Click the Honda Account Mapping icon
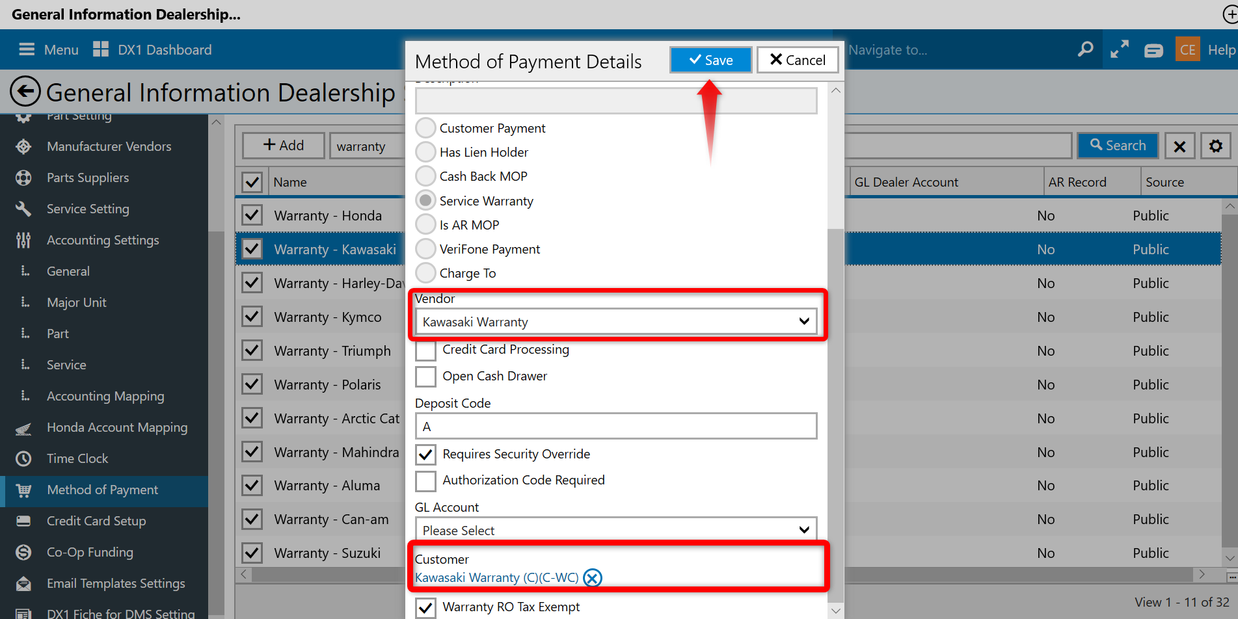The image size is (1238, 619). pos(23,428)
